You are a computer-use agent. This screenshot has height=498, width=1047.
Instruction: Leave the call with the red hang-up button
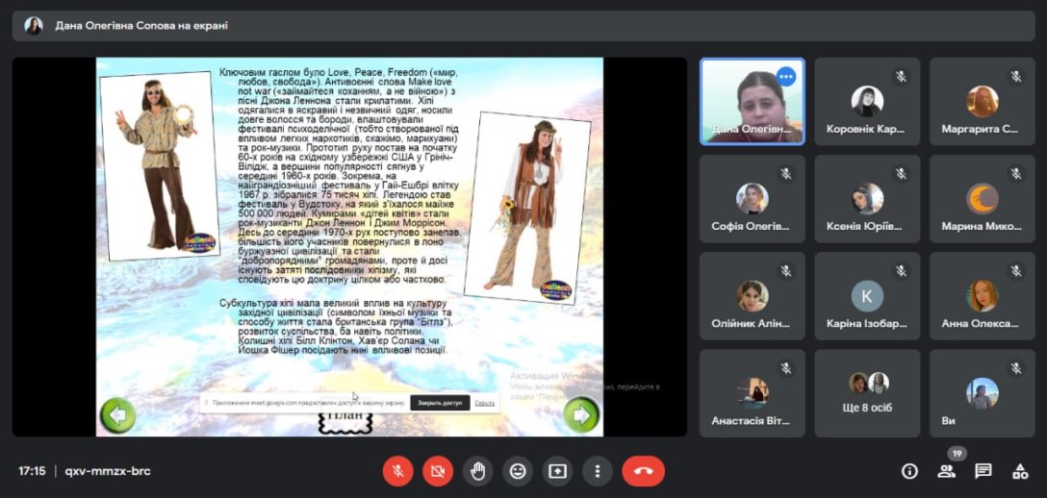[644, 471]
